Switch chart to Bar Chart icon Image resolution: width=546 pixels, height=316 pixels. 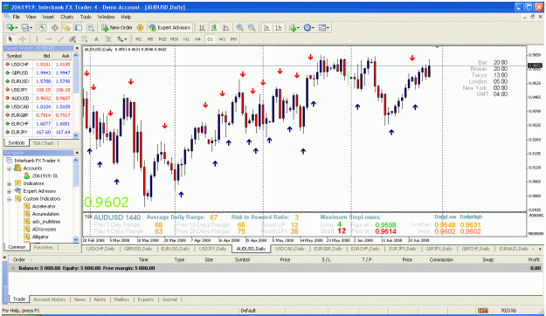tap(202, 27)
